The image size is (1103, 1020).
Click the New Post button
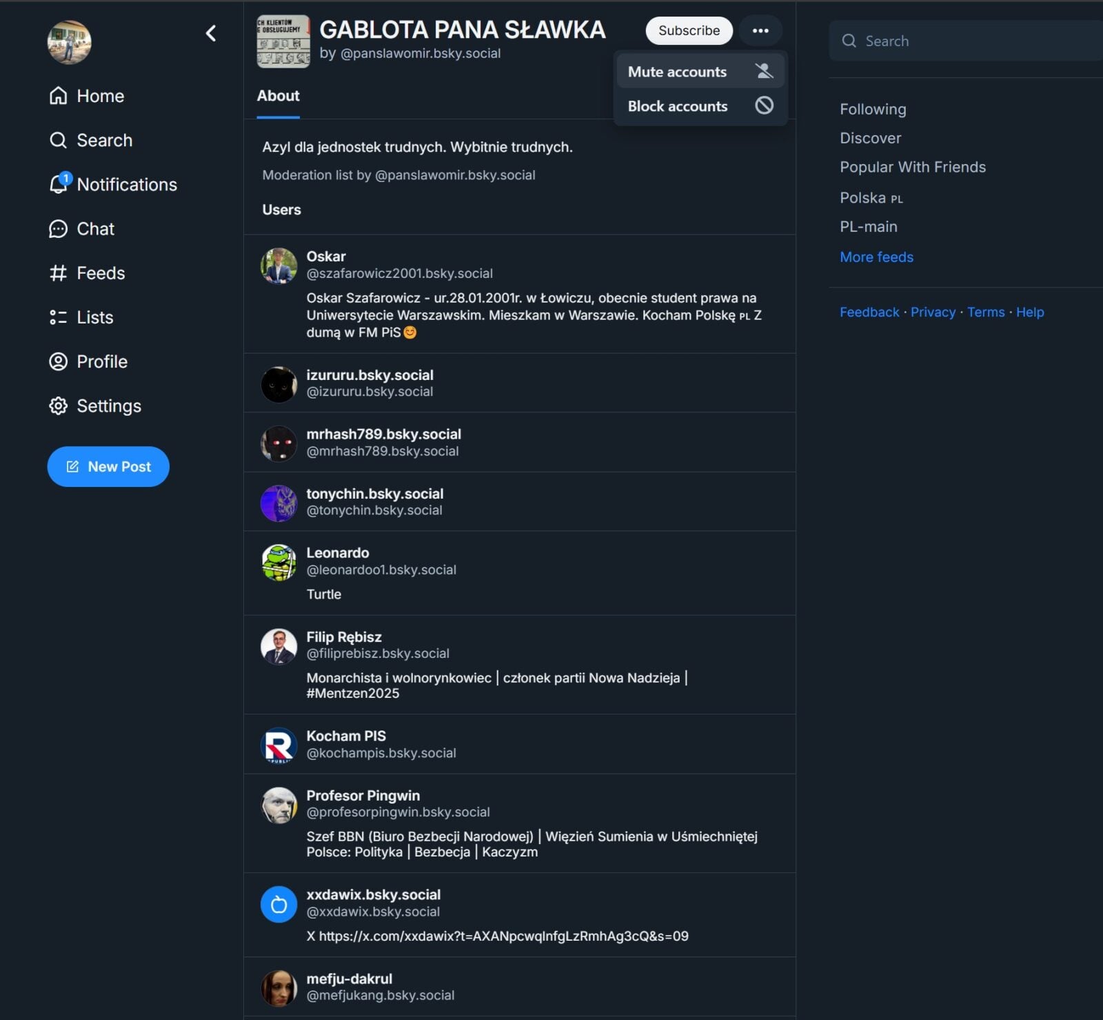(108, 466)
